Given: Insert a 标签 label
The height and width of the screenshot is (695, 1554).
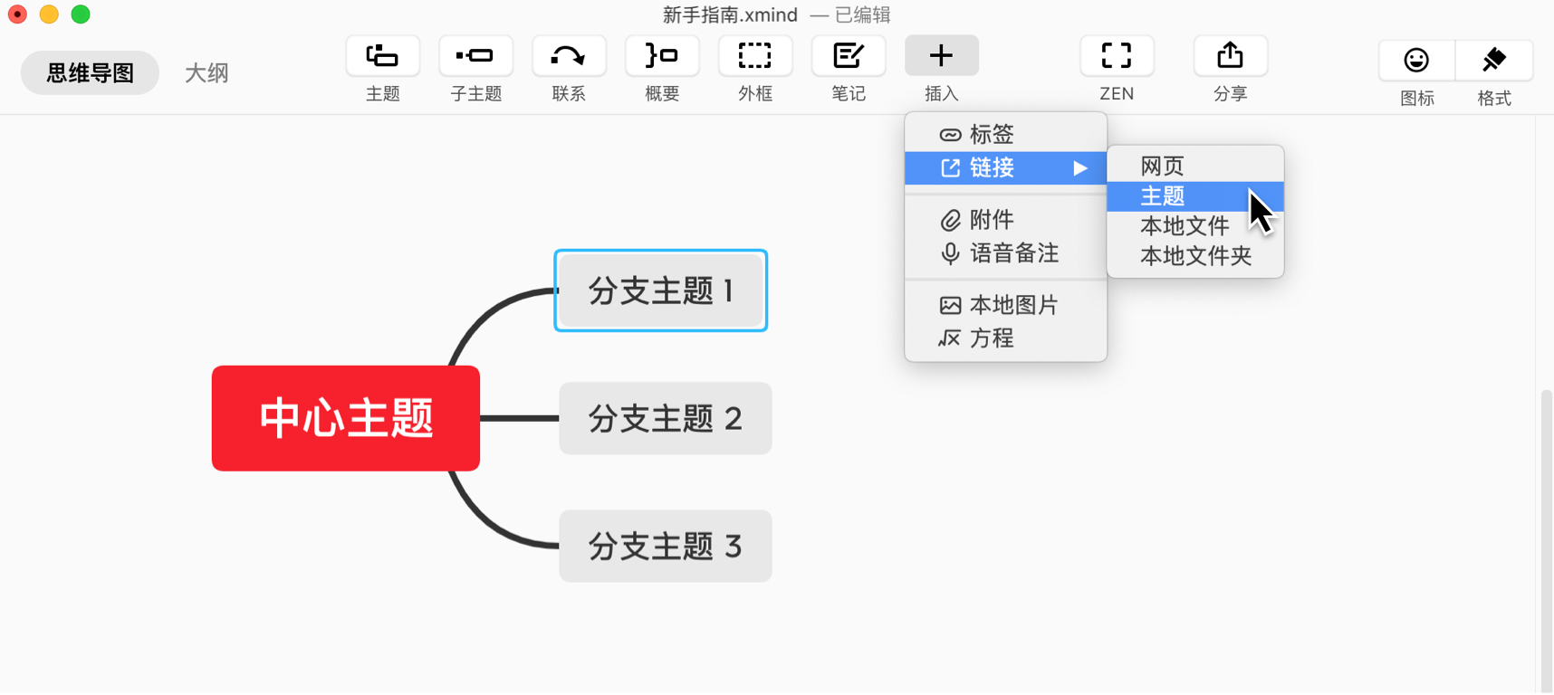Looking at the screenshot, I should point(991,135).
